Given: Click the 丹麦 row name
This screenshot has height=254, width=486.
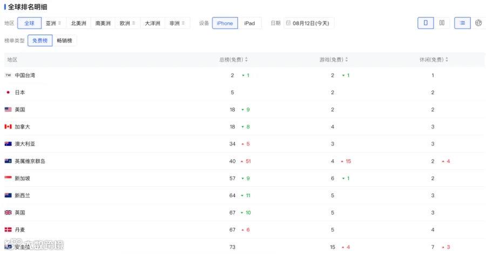Looking at the screenshot, I should pos(20,230).
